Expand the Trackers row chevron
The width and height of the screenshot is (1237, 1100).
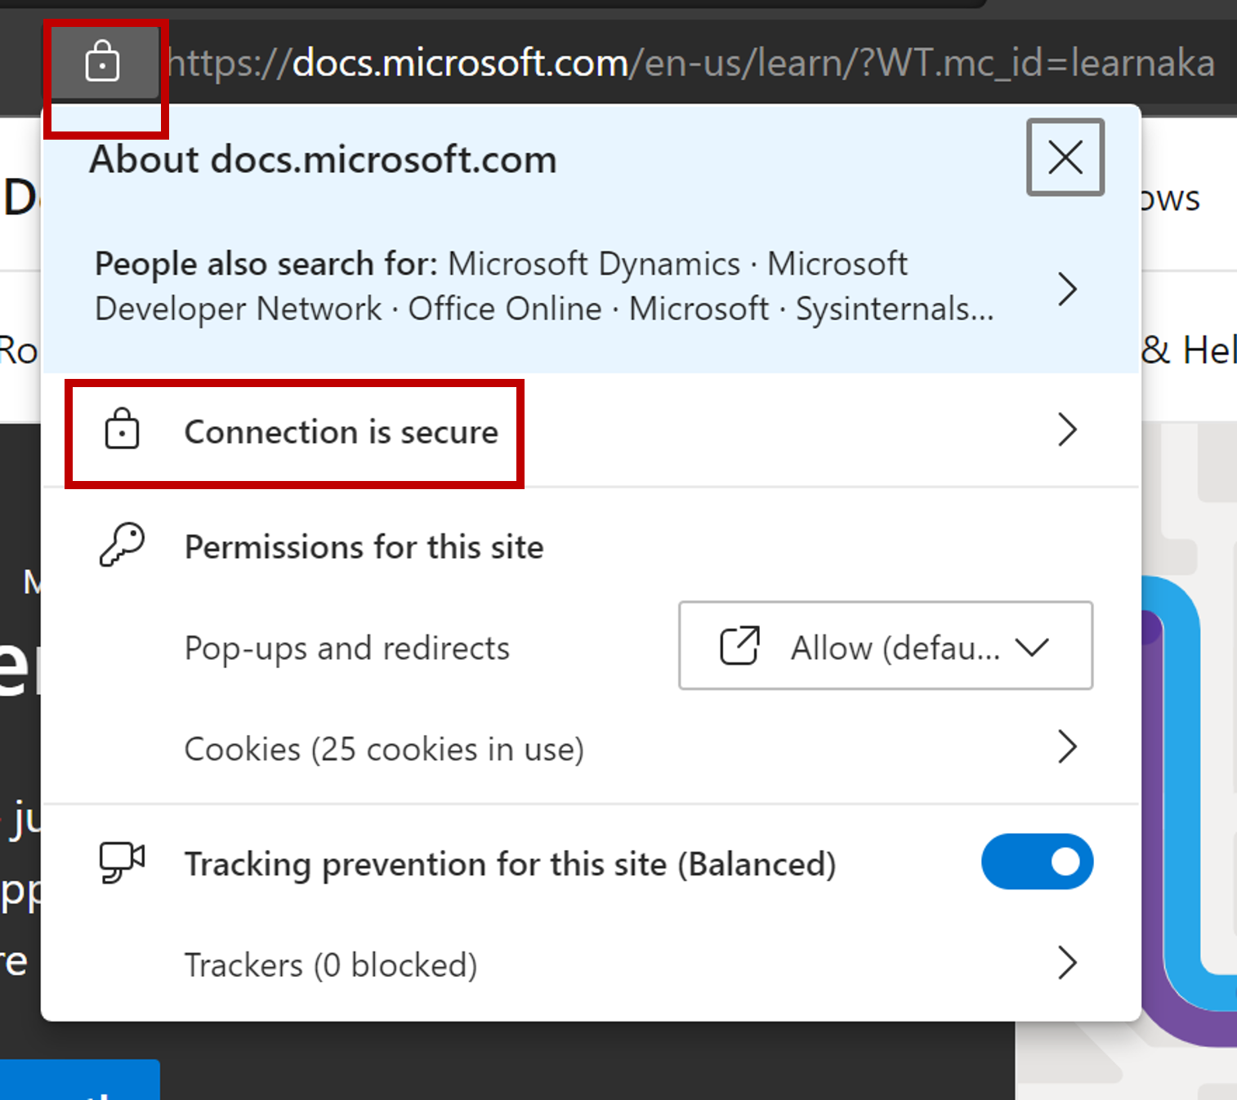coord(1067,963)
